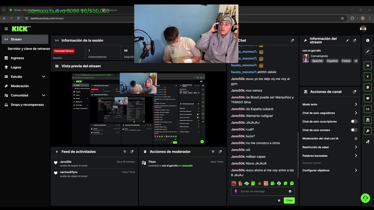Toggle channel actions panel via right toolbar

(368, 120)
